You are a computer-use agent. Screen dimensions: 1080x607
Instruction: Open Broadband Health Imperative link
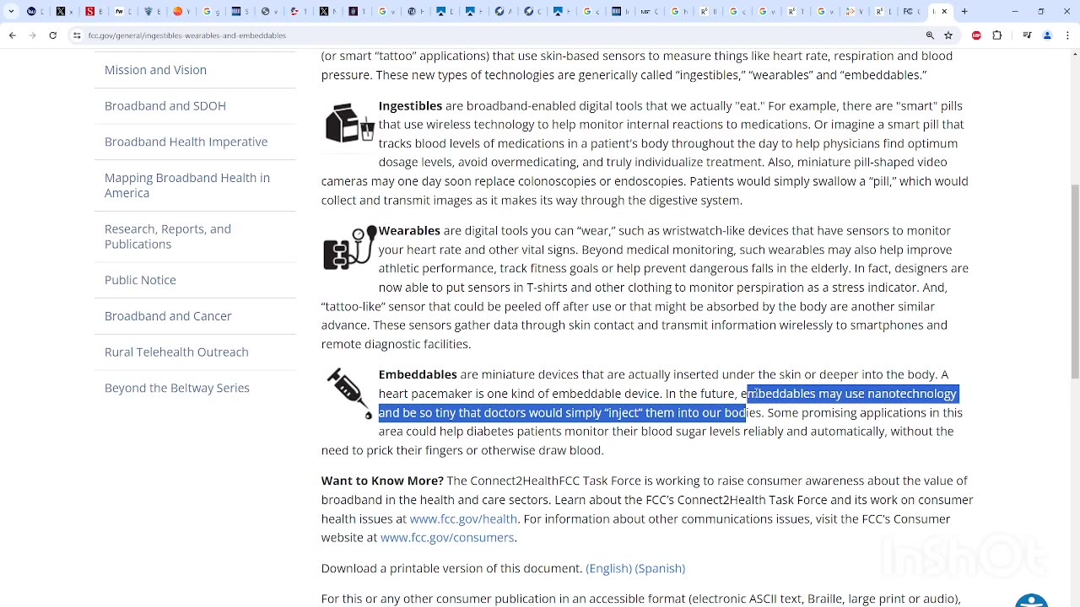click(186, 142)
